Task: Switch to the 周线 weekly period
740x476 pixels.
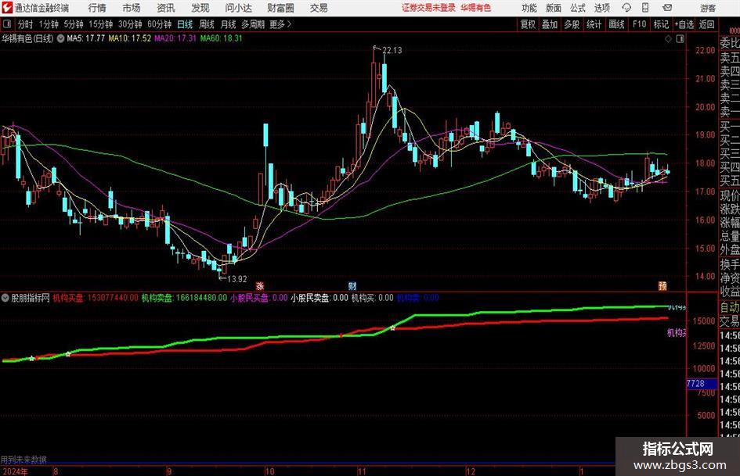Action: (x=207, y=24)
